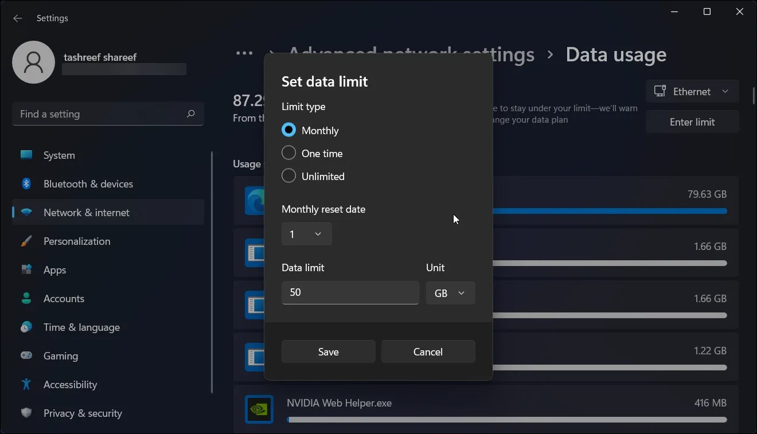
Task: Click the Network & internet sidebar icon
Action: tap(26, 212)
